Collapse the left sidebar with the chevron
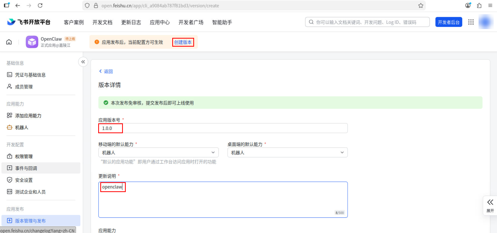The width and height of the screenshot is (497, 233). (83, 62)
